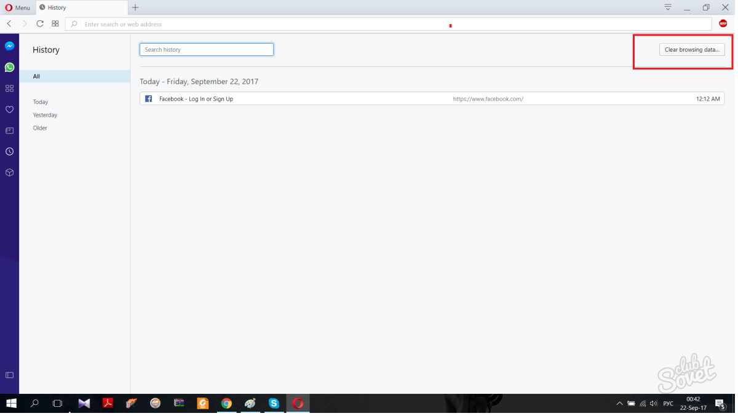
Task: Select the Yesterday history filter
Action: pyautogui.click(x=45, y=116)
